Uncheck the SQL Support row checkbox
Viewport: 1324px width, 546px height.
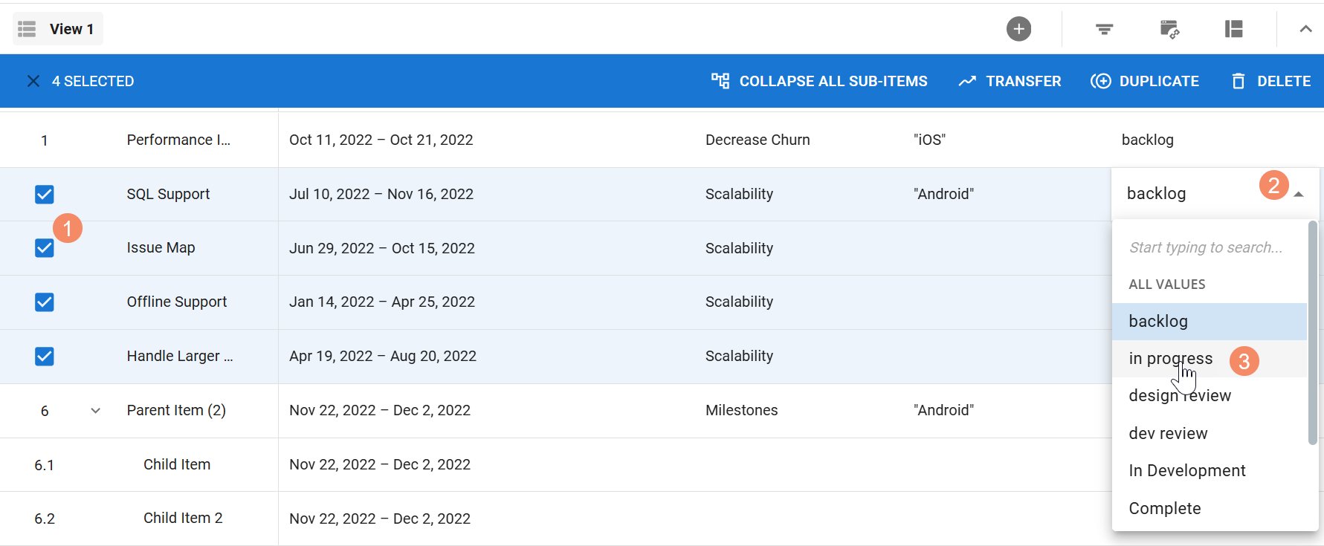[x=45, y=195]
